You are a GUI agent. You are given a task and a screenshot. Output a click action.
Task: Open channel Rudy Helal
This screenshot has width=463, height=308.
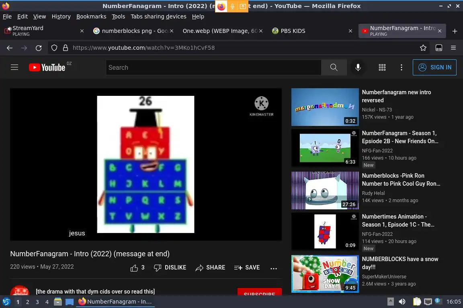click(x=373, y=193)
